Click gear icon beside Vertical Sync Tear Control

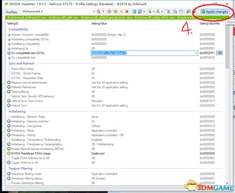tap(9, 101)
